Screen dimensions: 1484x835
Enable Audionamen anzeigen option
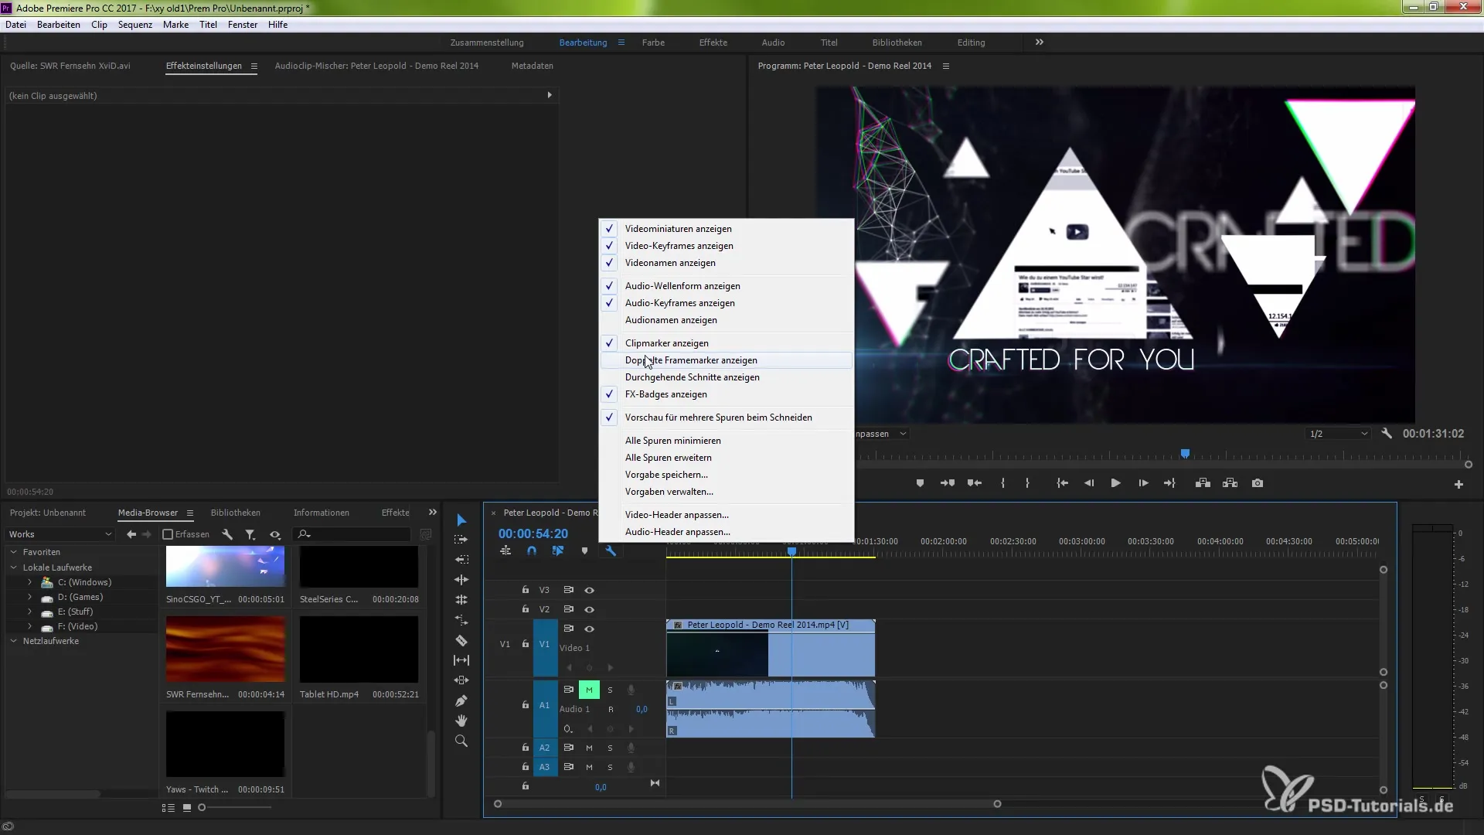click(727, 320)
